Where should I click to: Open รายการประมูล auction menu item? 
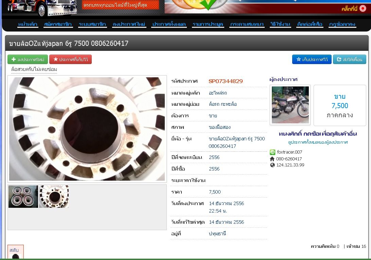(208, 24)
